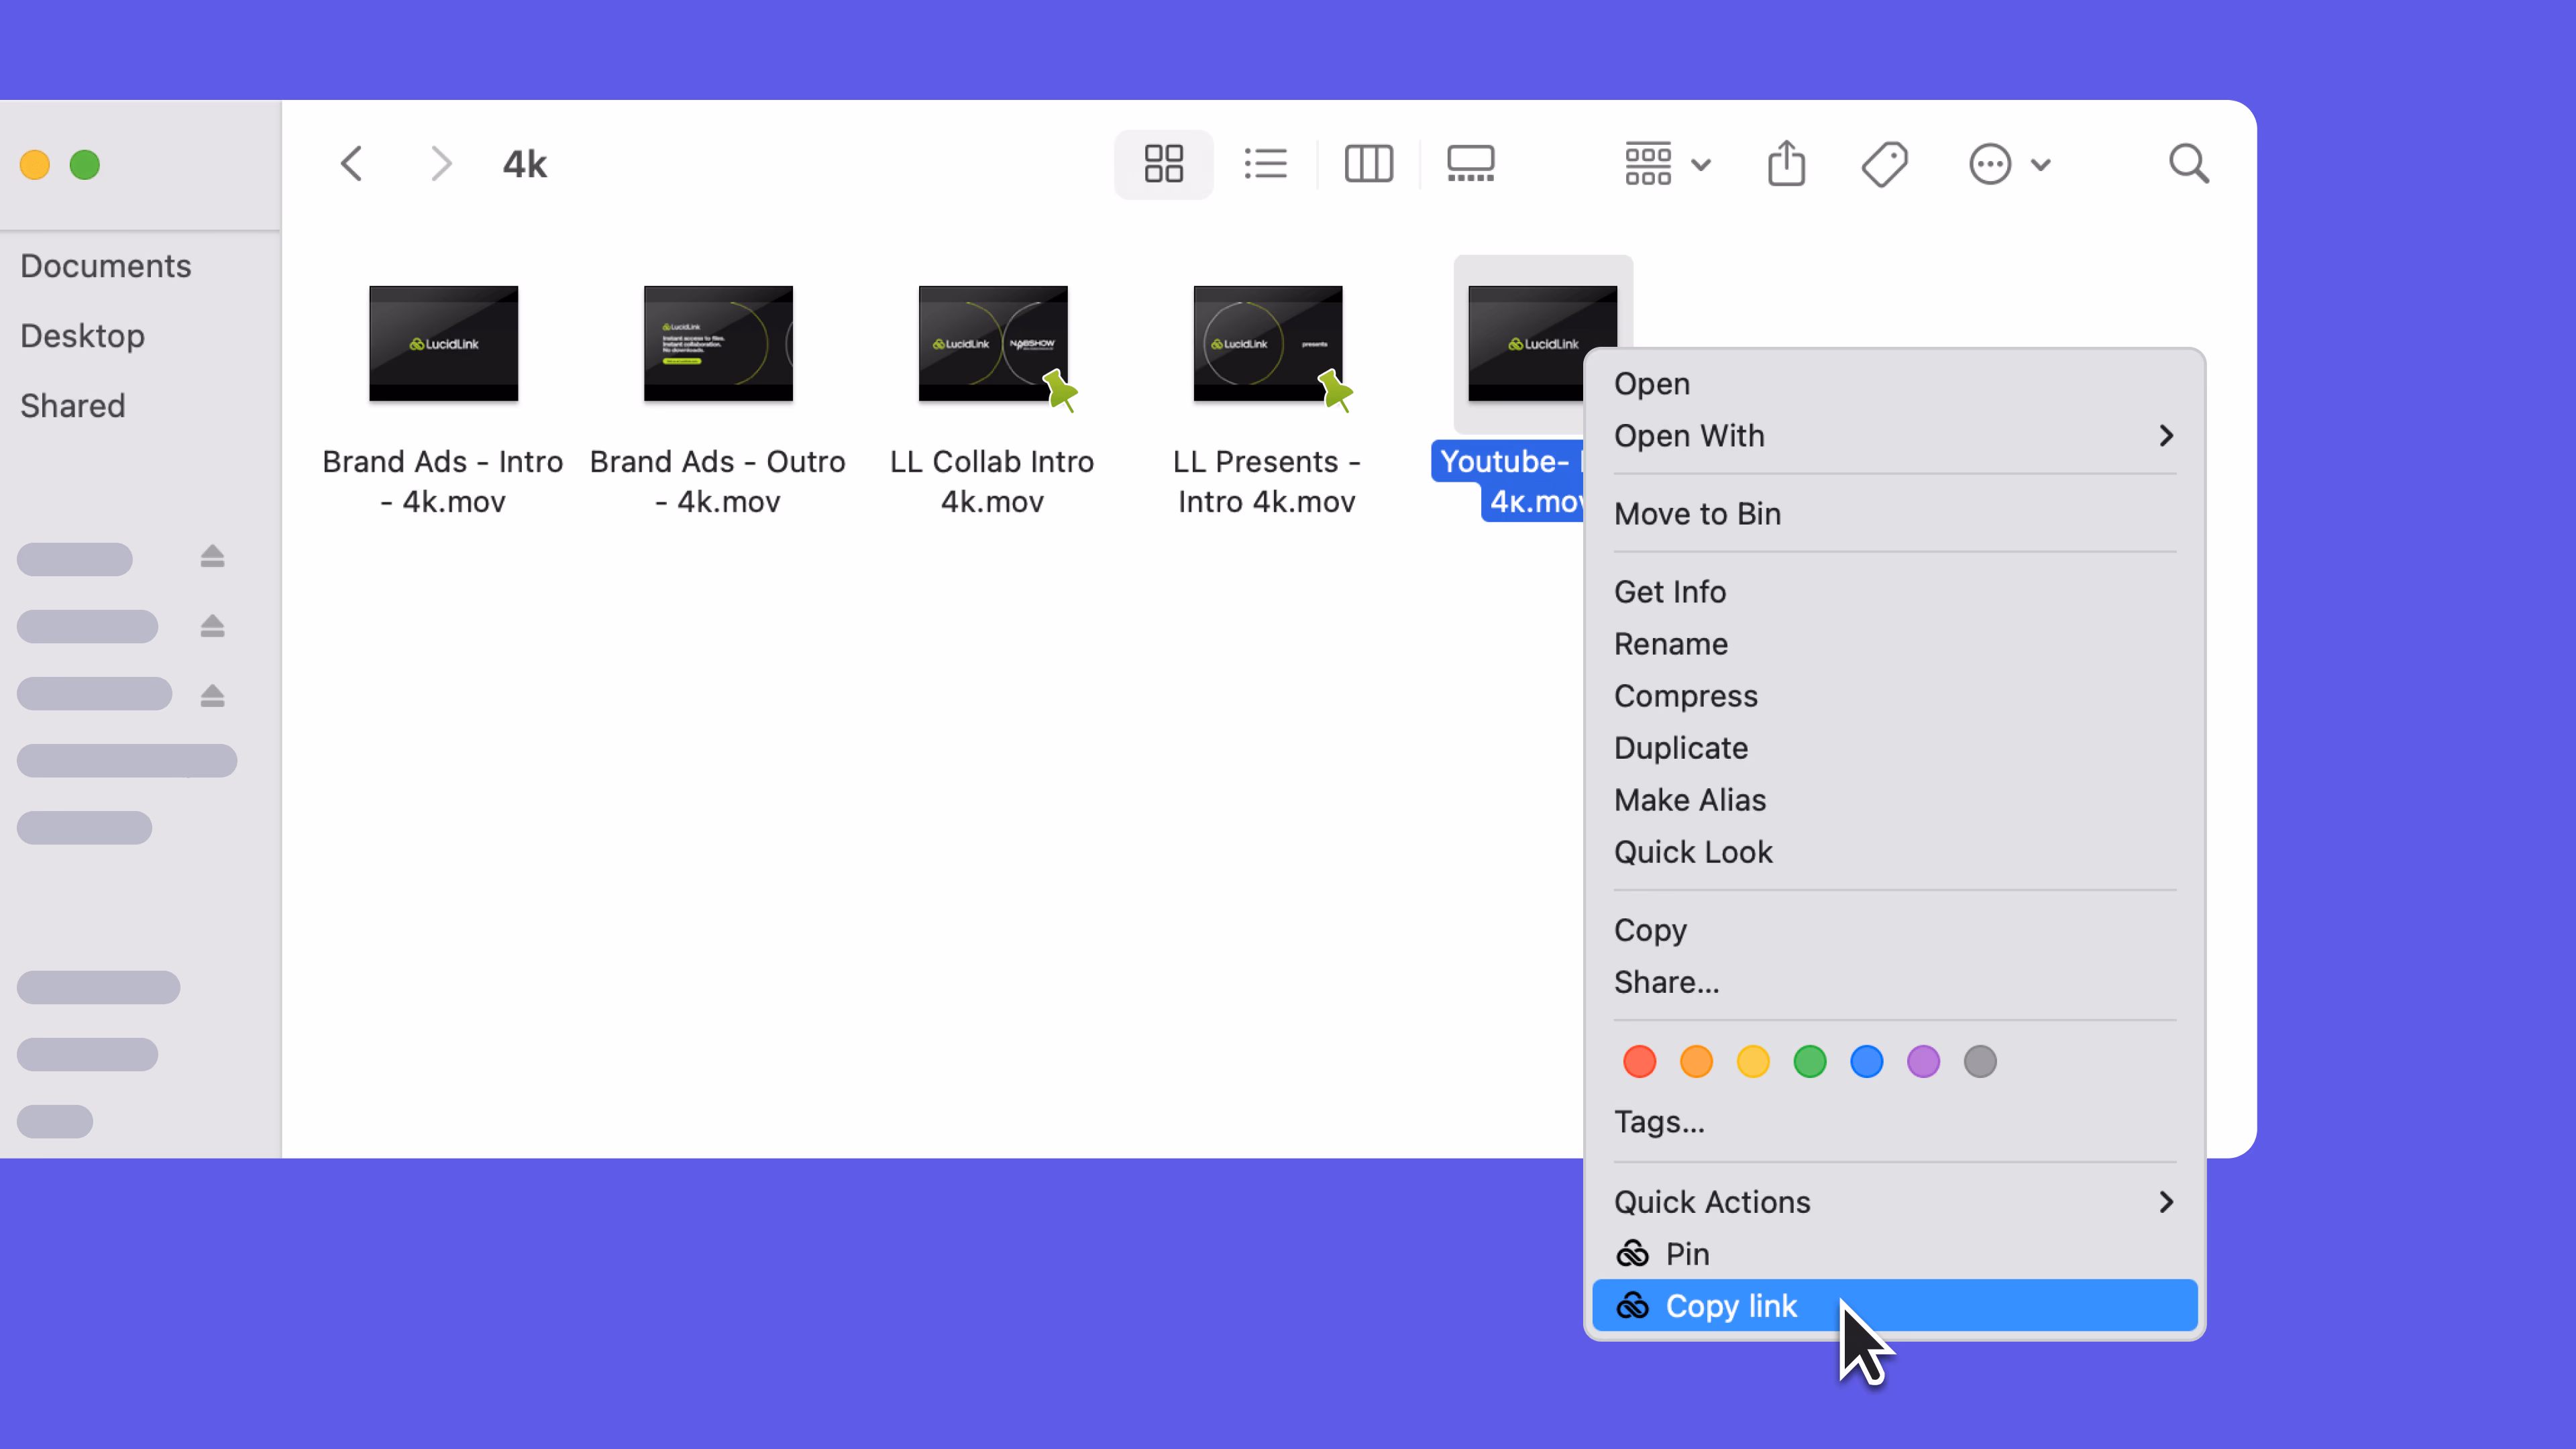Toggle list view mode
This screenshot has height=1449, width=2576.
point(1265,163)
